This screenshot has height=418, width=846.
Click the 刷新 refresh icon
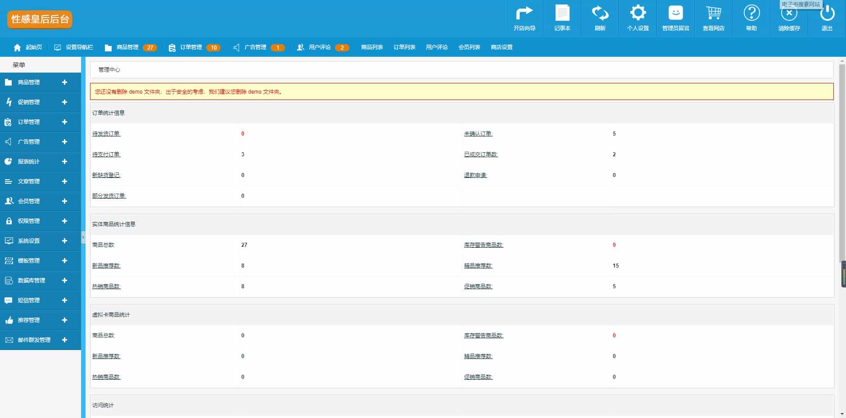[x=600, y=14]
